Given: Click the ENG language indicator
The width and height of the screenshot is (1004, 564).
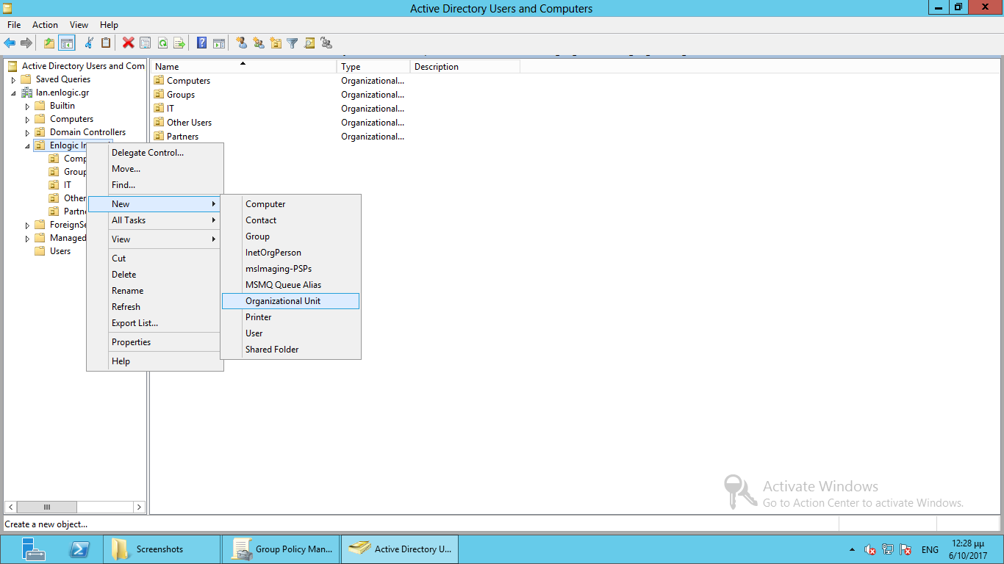Looking at the screenshot, I should point(930,549).
